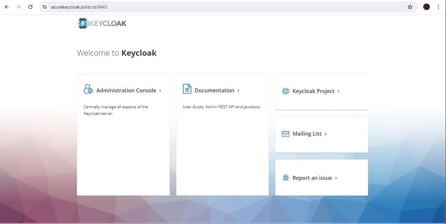Click the chevron next to Administration Console

[x=160, y=91]
